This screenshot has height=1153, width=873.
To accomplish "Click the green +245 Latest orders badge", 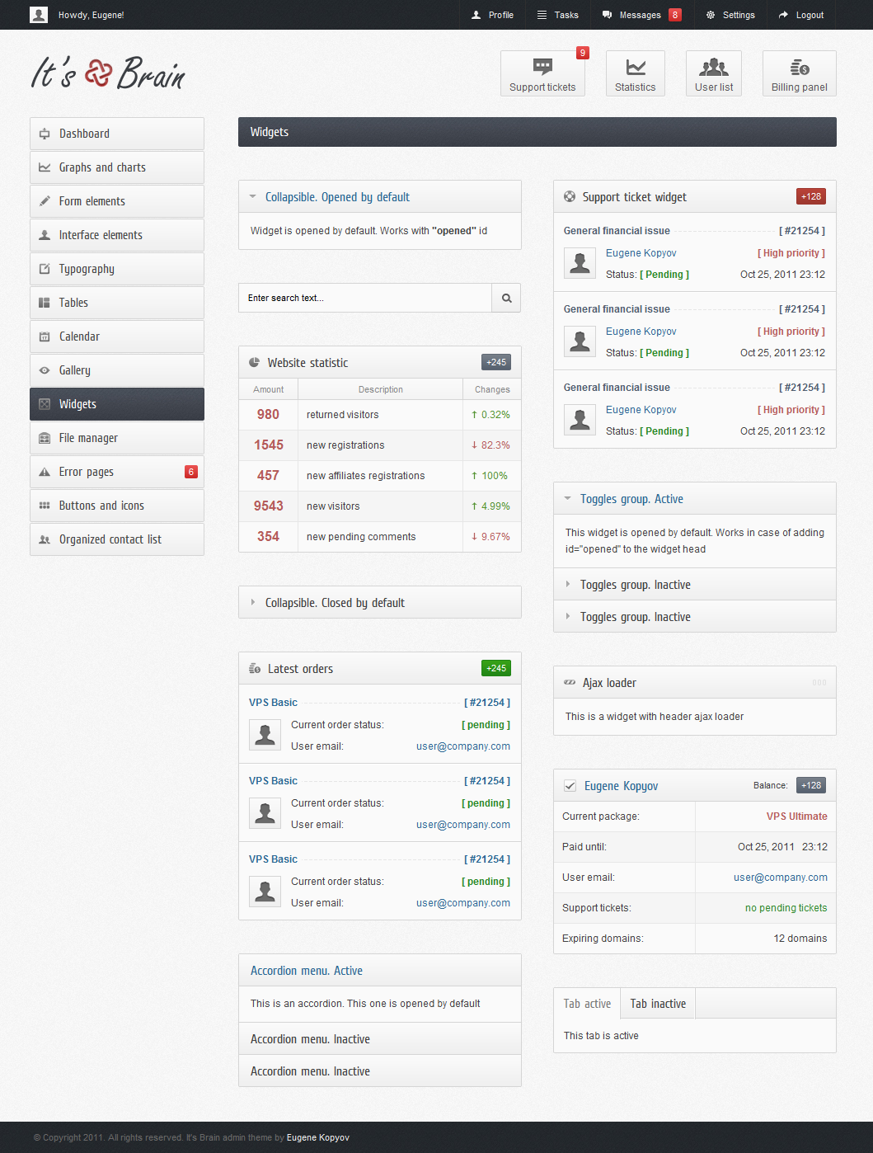I will pyautogui.click(x=496, y=668).
